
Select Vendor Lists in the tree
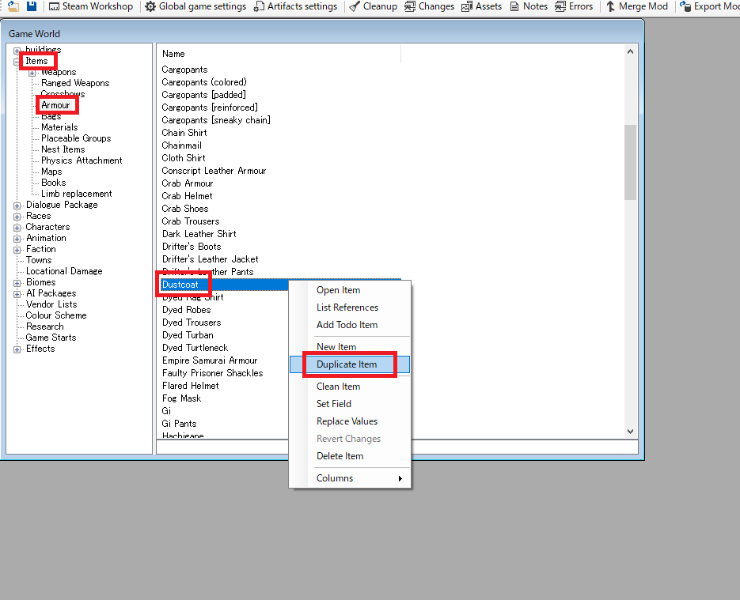coord(51,304)
